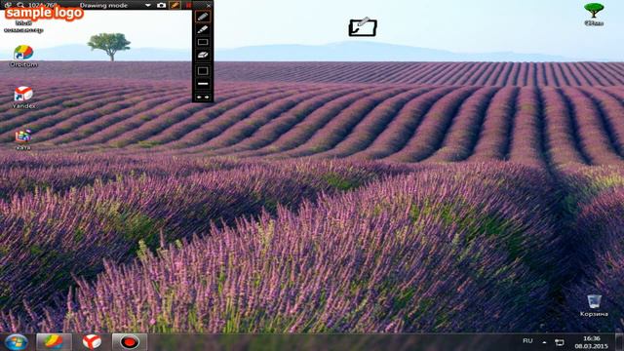Select the Rectangle shape tool
Screen dimensions: 624x351
coord(203,42)
